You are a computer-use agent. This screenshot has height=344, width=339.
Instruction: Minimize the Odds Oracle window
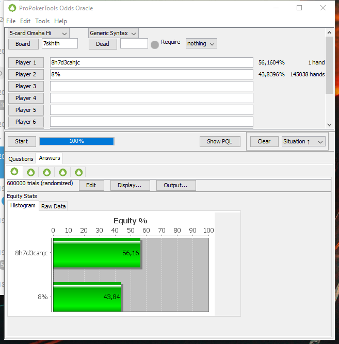276,8
